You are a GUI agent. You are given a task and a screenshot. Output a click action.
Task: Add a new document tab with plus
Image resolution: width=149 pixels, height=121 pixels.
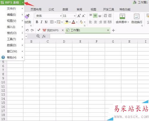(x=113, y=30)
